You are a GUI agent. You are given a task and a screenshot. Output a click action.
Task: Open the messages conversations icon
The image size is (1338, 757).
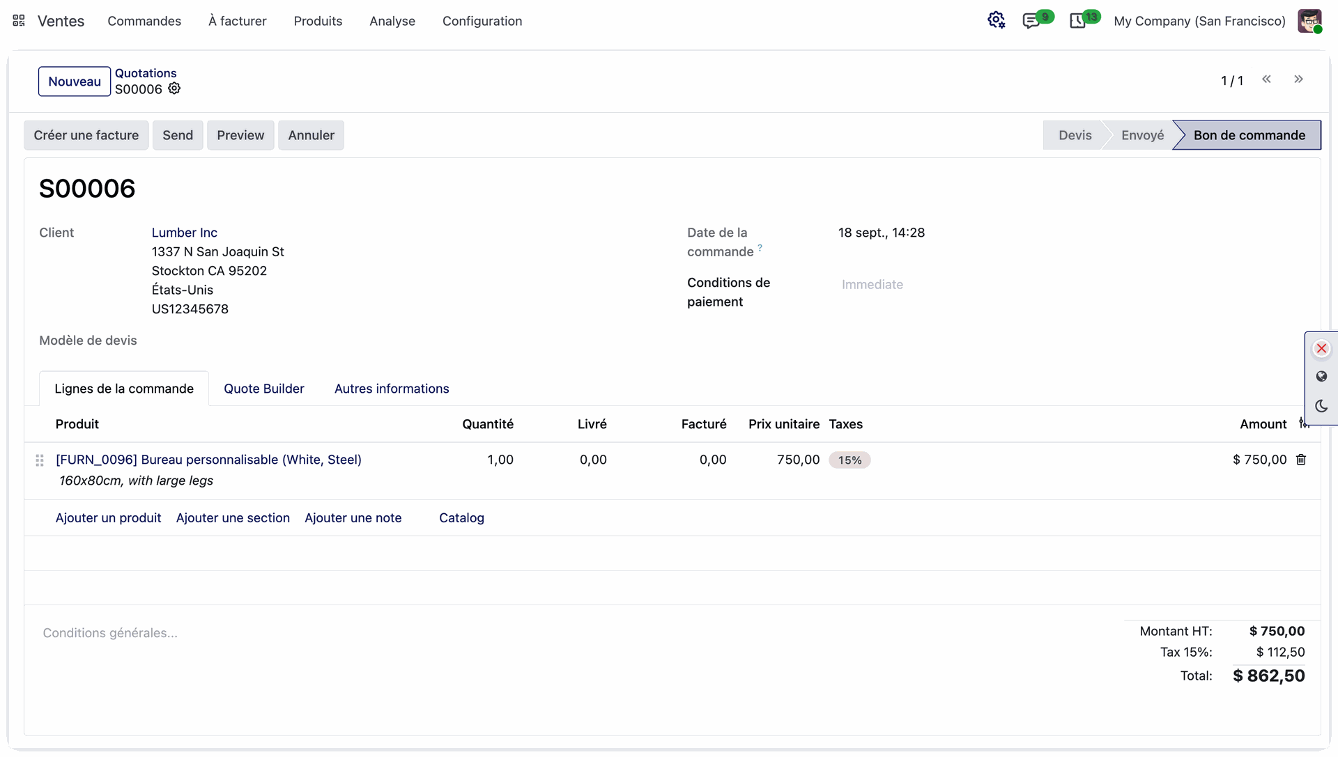1031,21
